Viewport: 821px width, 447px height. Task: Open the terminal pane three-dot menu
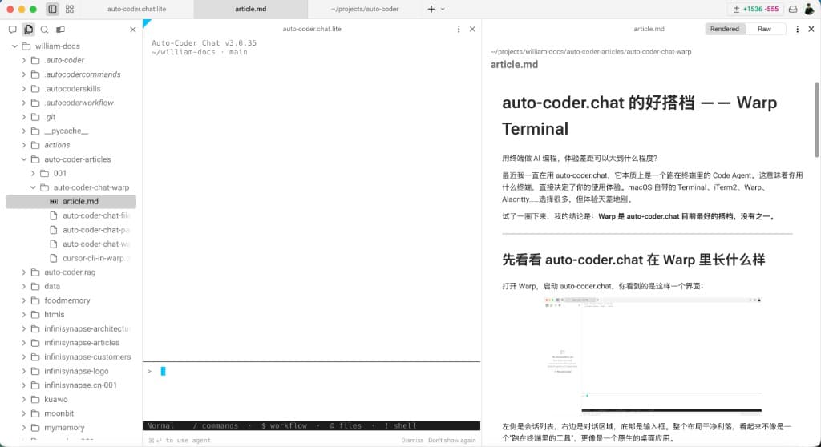tap(459, 29)
